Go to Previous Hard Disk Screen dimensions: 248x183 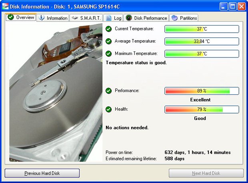point(42,173)
